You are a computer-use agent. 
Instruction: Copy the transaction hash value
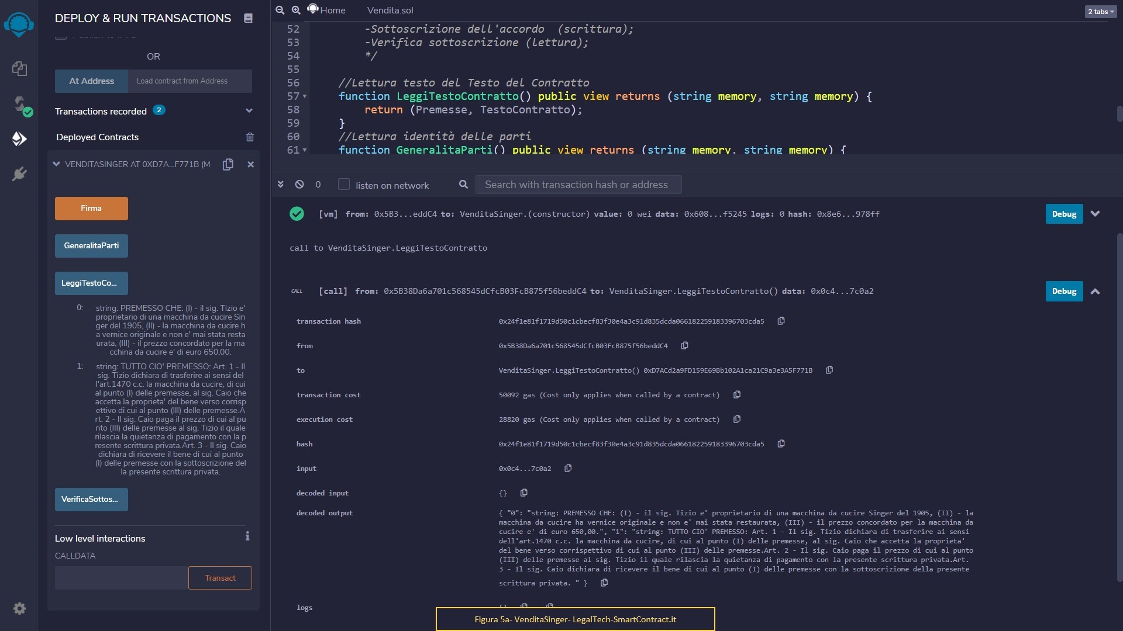pos(781,321)
